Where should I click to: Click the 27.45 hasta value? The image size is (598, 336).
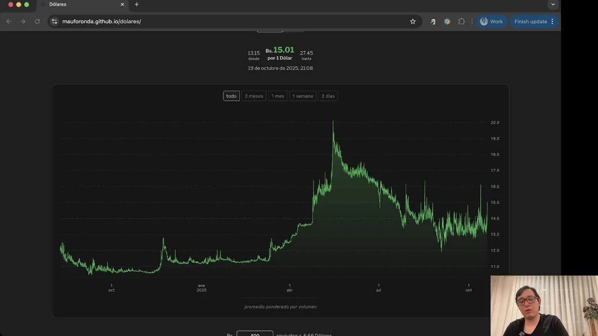point(306,53)
